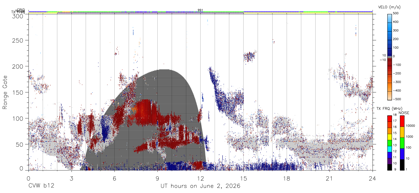Click the y-axis tick label '300'
This screenshot has width=419, height=193.
coord(18,16)
